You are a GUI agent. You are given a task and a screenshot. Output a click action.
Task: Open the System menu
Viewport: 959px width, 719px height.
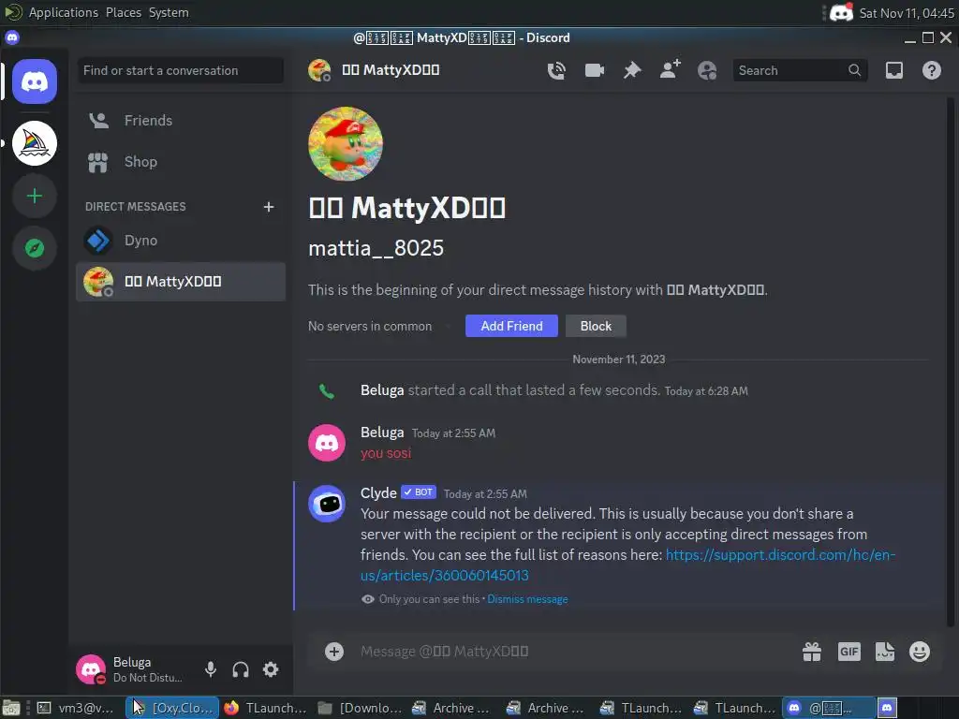point(169,12)
